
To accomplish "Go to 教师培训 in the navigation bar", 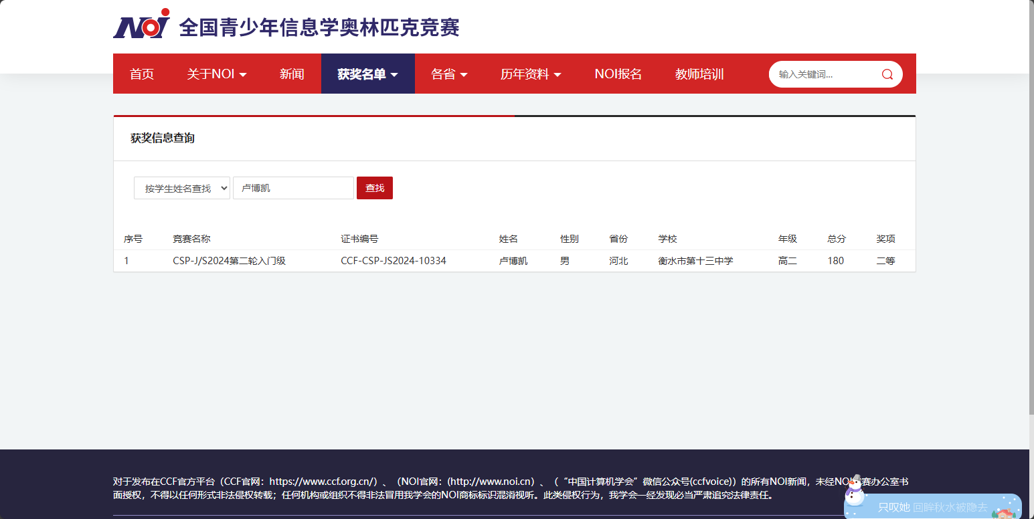I will click(x=699, y=74).
